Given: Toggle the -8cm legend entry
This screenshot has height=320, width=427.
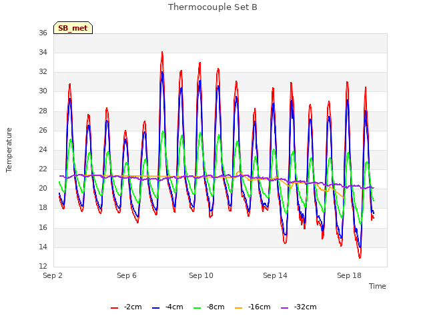Looking at the screenshot, I should coord(209,307).
